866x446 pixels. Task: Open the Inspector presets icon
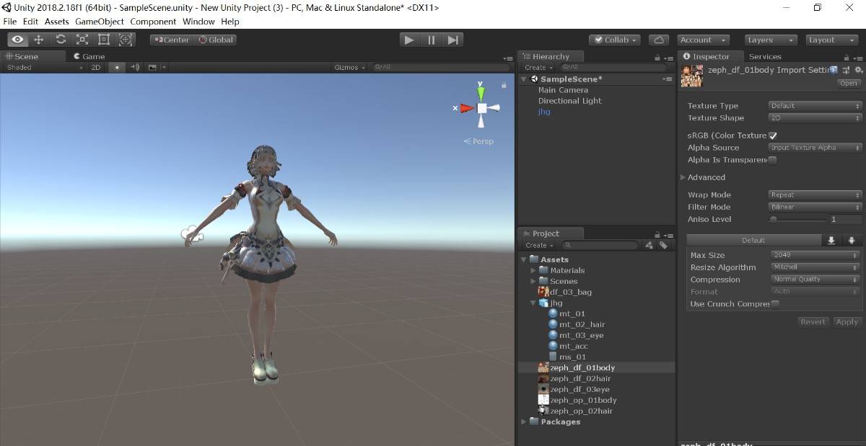(x=846, y=70)
